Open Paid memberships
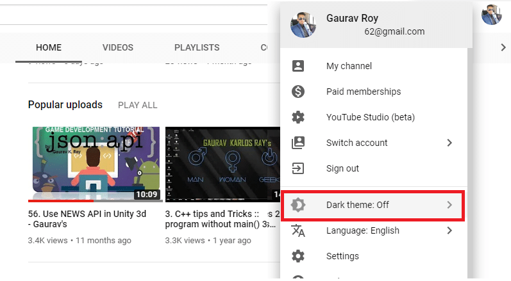511x281 pixels. (x=374, y=92)
